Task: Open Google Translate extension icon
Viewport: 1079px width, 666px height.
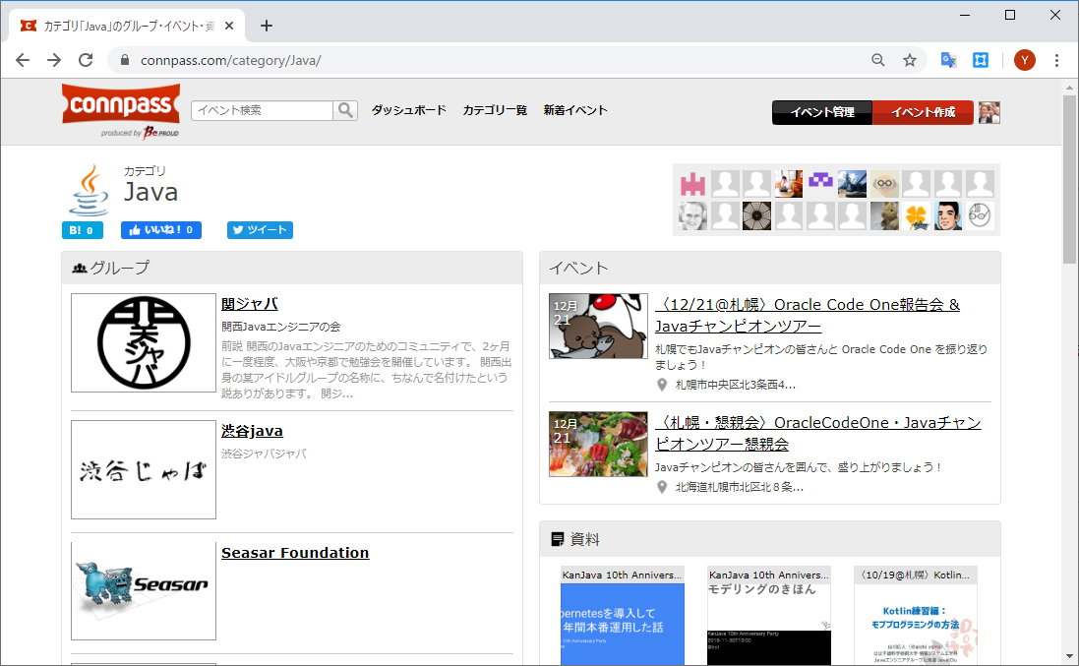Action: [949, 60]
